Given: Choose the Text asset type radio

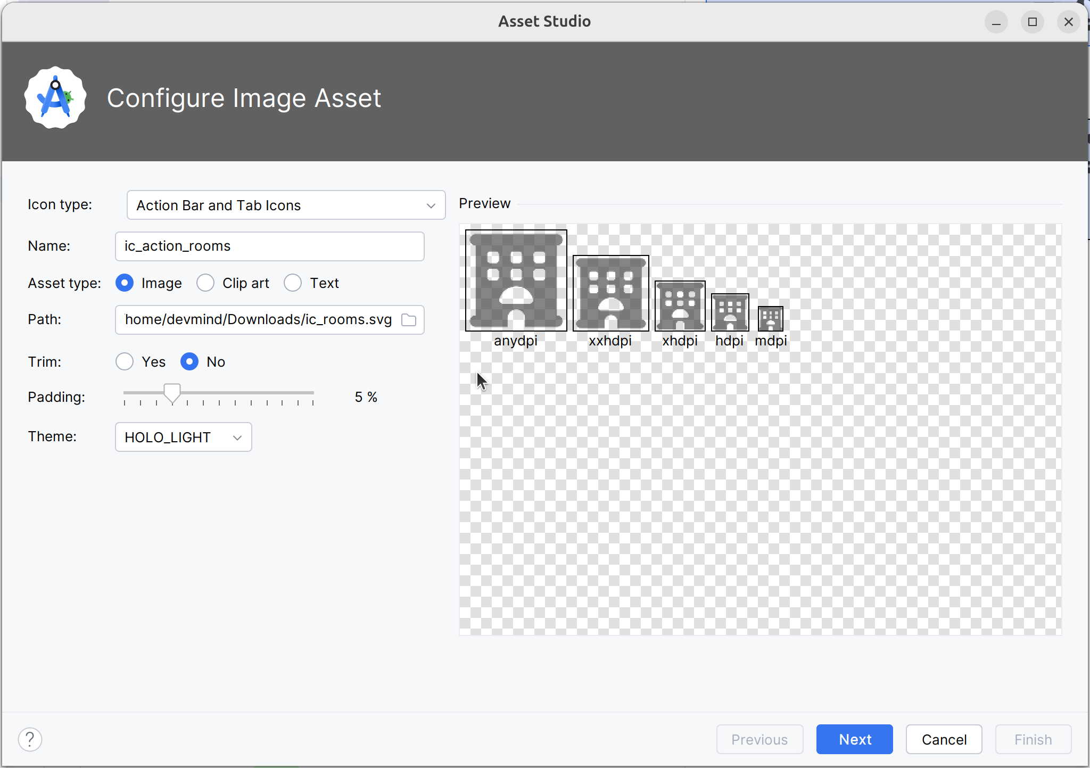Looking at the screenshot, I should (x=293, y=283).
